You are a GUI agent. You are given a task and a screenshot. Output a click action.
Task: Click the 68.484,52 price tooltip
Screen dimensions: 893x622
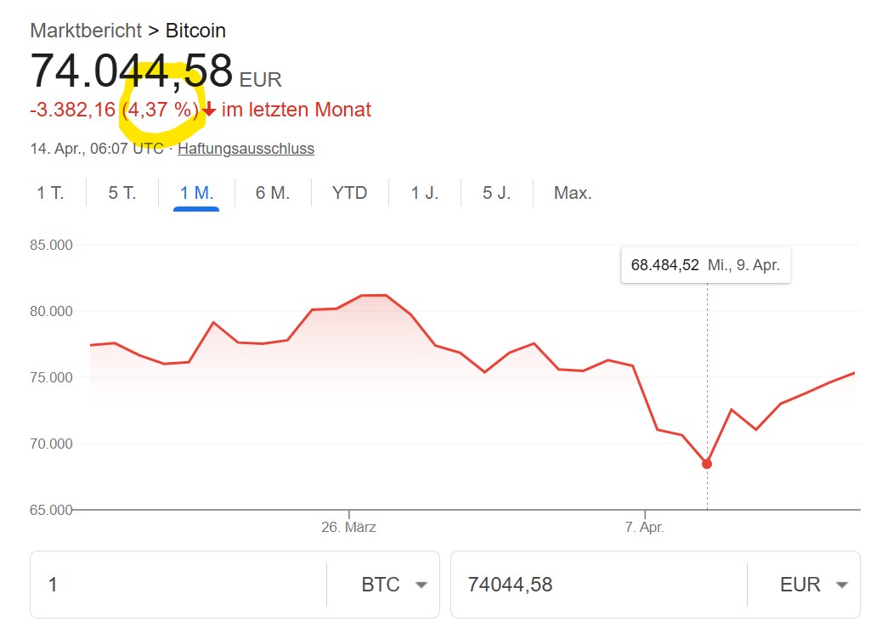705,265
